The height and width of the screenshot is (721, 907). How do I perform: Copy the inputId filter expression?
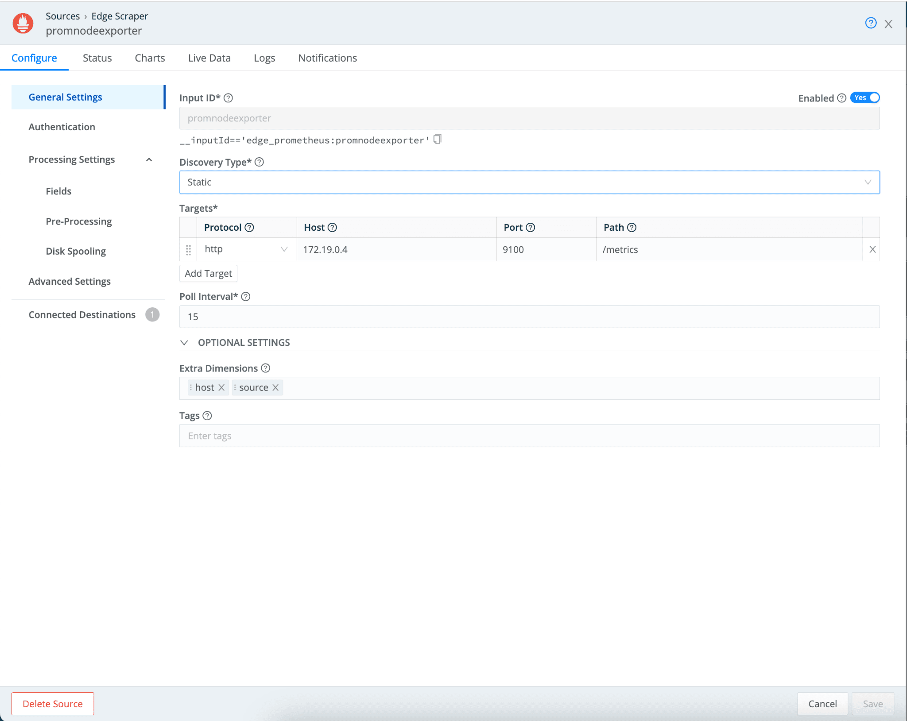438,140
